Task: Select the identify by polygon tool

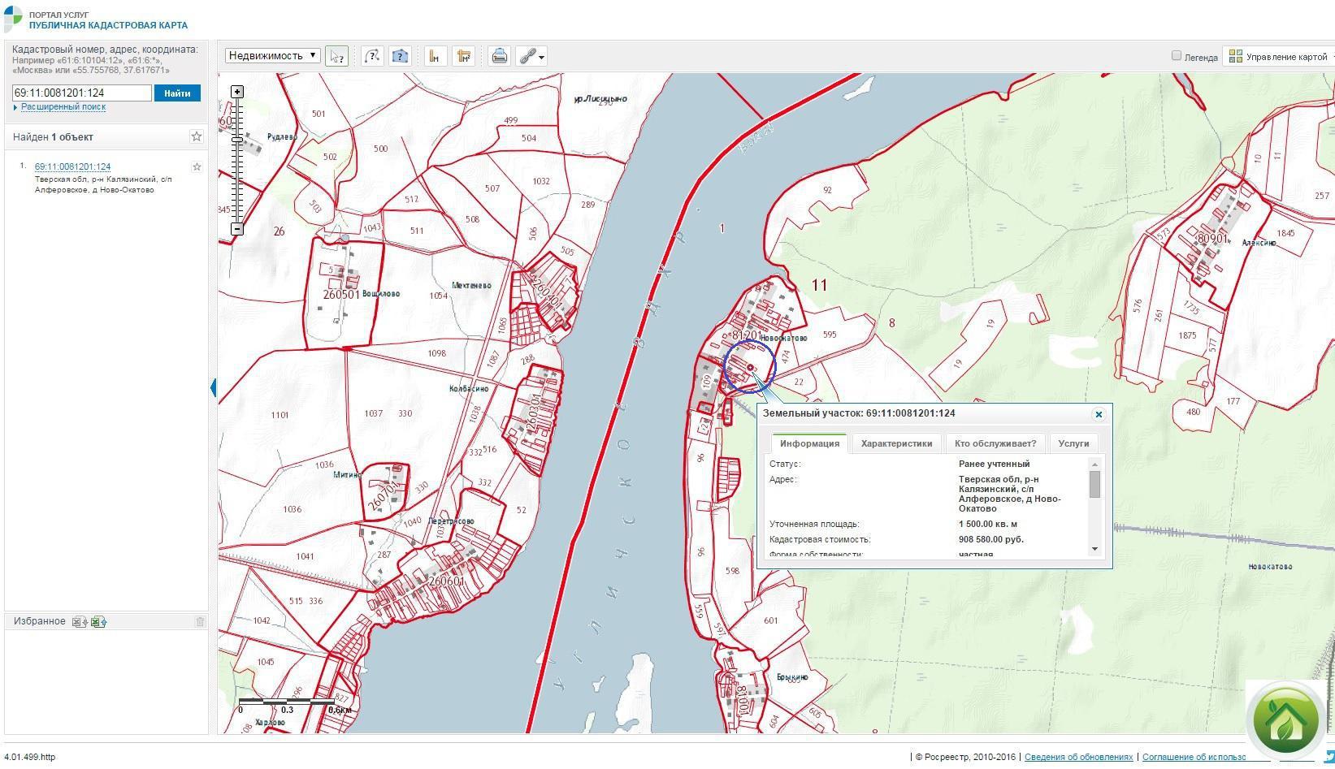Action: pyautogui.click(x=400, y=56)
